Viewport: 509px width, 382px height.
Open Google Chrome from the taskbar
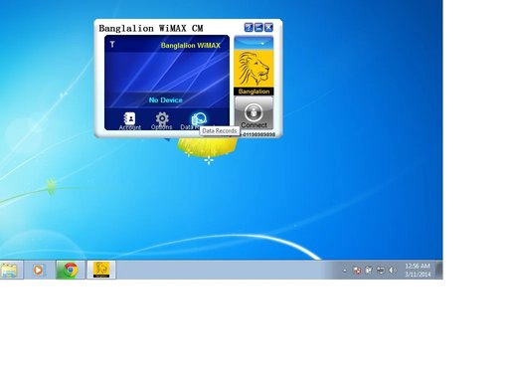tap(71, 270)
